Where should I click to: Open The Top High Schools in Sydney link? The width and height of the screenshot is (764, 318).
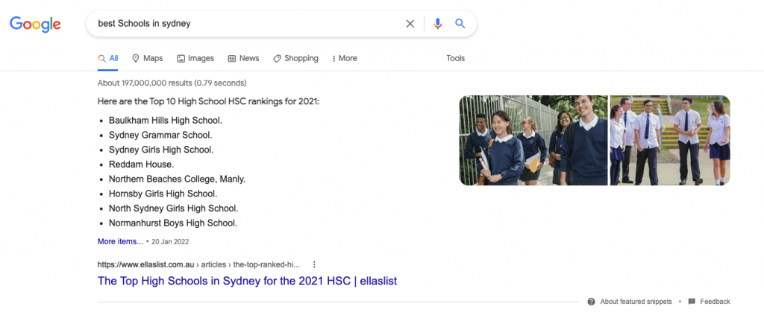click(x=247, y=281)
